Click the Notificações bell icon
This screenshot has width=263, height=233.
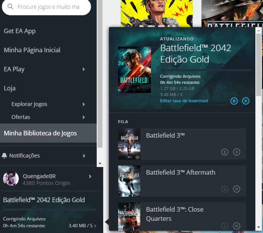pyautogui.click(x=4, y=156)
